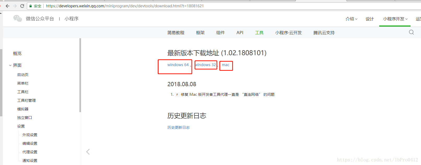Open the 历史更新日志 link
The image size is (421, 165).
pos(178,128)
